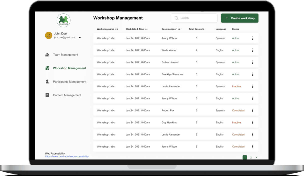Click the Together logo in the sidebar

coord(63,20)
